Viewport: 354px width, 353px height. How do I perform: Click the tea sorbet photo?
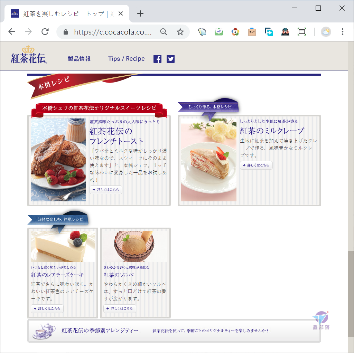pyautogui.click(x=136, y=247)
